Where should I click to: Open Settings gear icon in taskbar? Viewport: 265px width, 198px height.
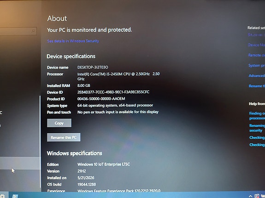tap(2, 196)
